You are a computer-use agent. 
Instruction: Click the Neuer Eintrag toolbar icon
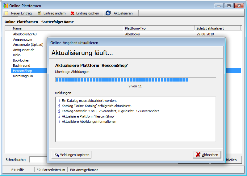point(6,13)
